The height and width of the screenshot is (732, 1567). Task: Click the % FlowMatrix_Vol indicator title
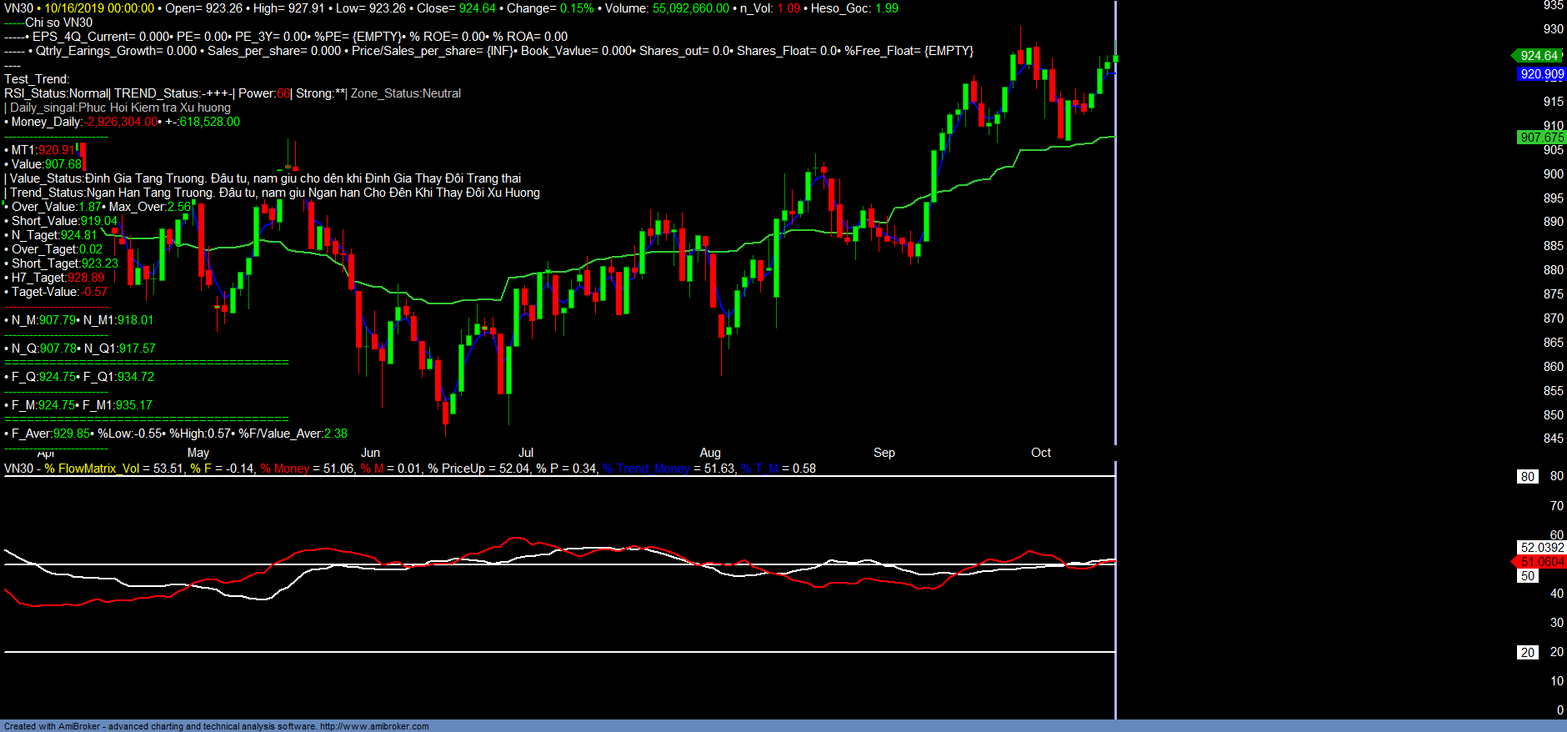[92, 469]
